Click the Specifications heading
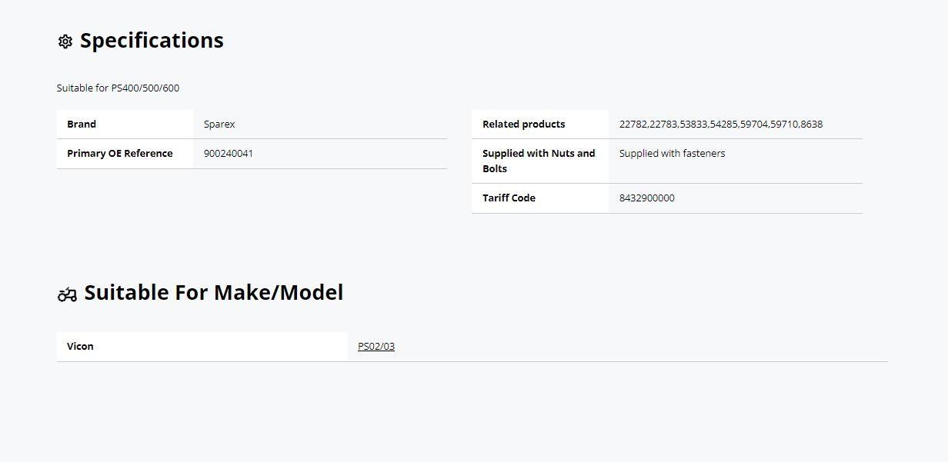Viewport: 948px width, 462px height. [152, 41]
